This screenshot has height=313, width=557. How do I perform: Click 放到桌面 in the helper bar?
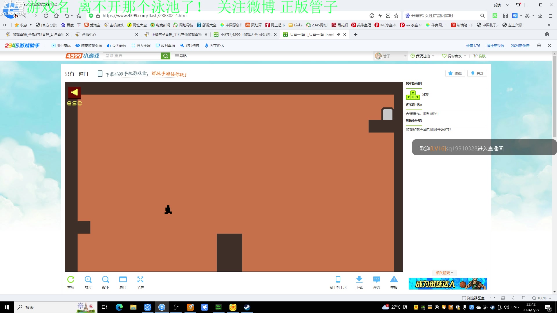click(165, 46)
